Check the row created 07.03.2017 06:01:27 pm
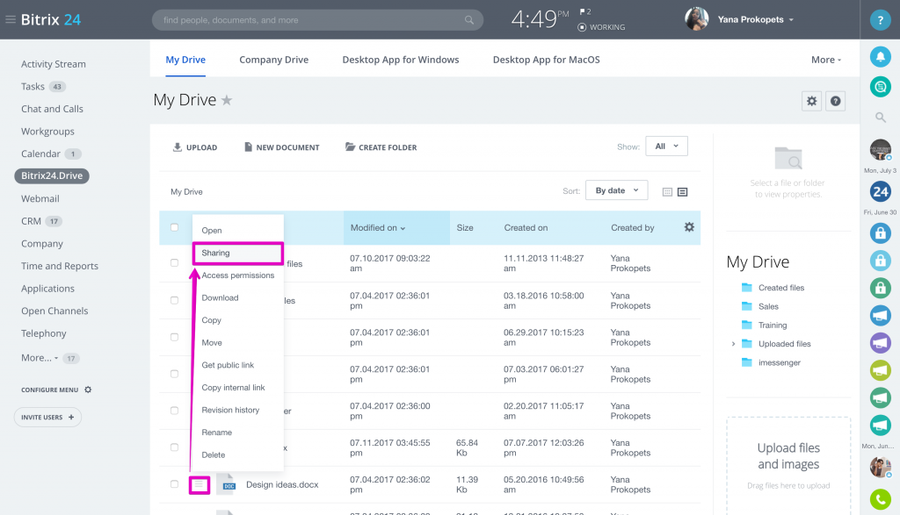Image resolution: width=900 pixels, height=515 pixels. point(175,374)
